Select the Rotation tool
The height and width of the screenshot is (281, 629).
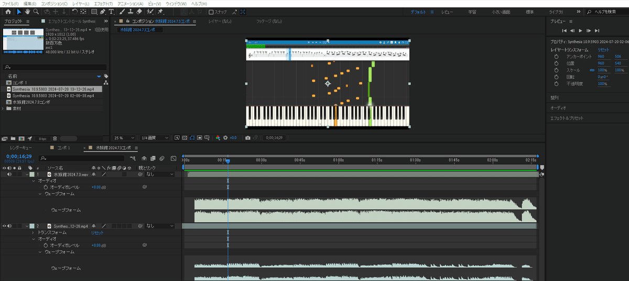coord(75,11)
